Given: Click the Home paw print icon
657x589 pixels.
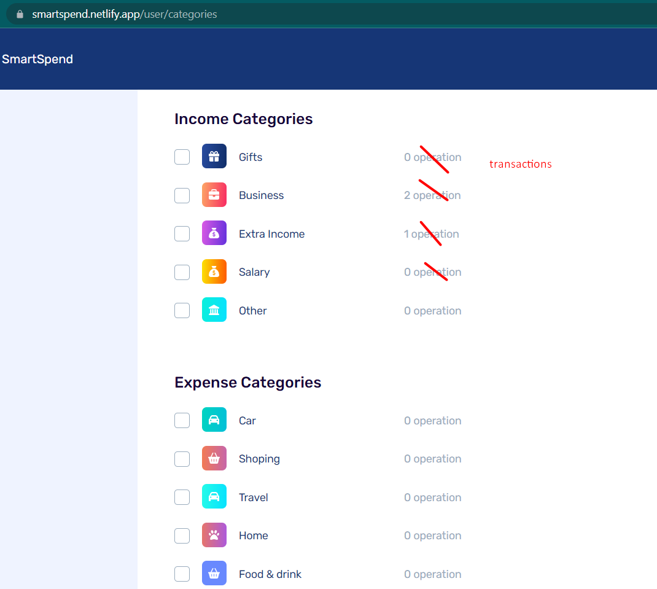Looking at the screenshot, I should click(214, 535).
